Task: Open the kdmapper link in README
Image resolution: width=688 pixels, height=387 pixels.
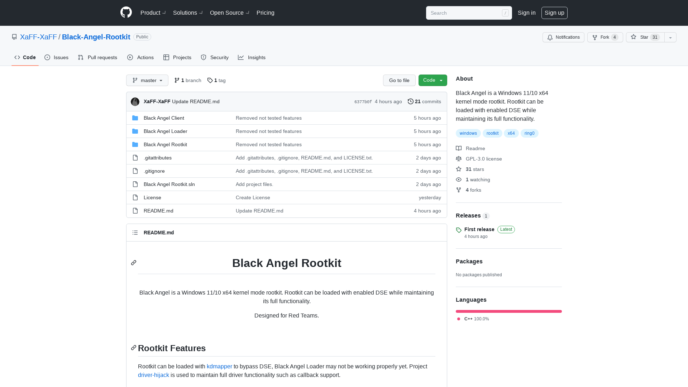Action: (x=219, y=366)
